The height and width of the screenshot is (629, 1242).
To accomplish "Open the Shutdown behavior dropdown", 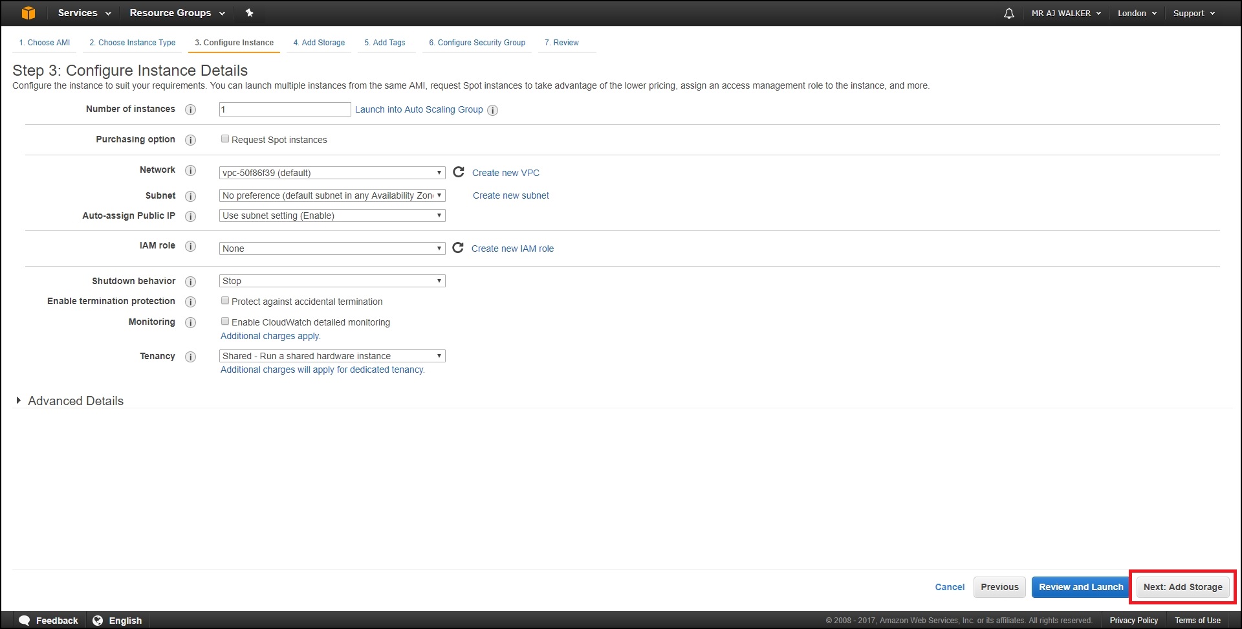I will point(332,281).
